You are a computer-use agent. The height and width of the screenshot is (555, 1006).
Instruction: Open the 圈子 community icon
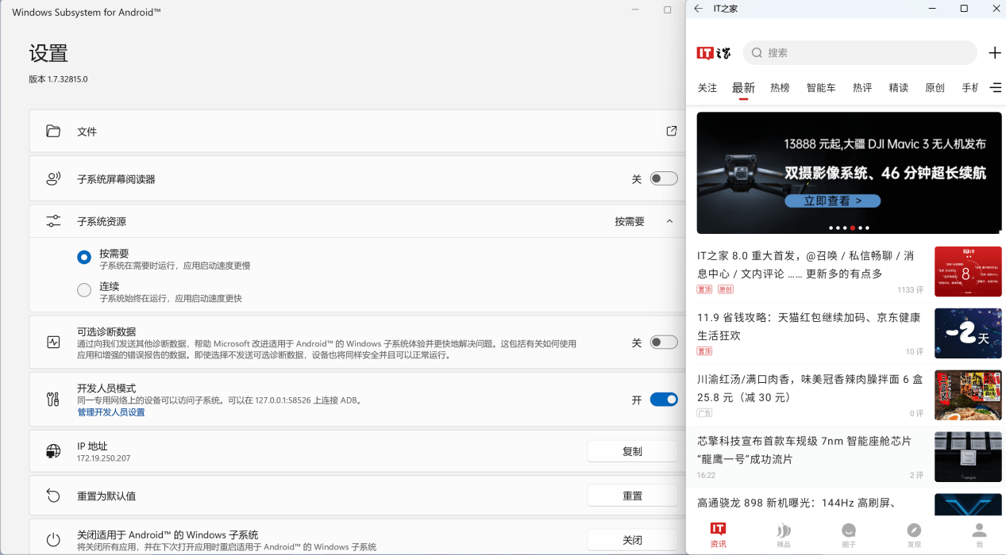tap(848, 533)
